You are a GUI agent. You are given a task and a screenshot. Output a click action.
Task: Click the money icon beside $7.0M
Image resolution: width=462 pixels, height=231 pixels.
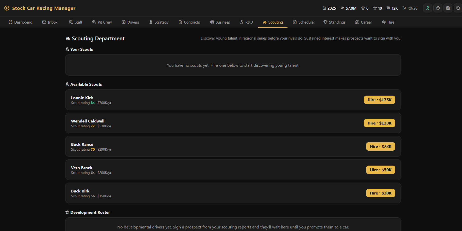click(x=343, y=8)
